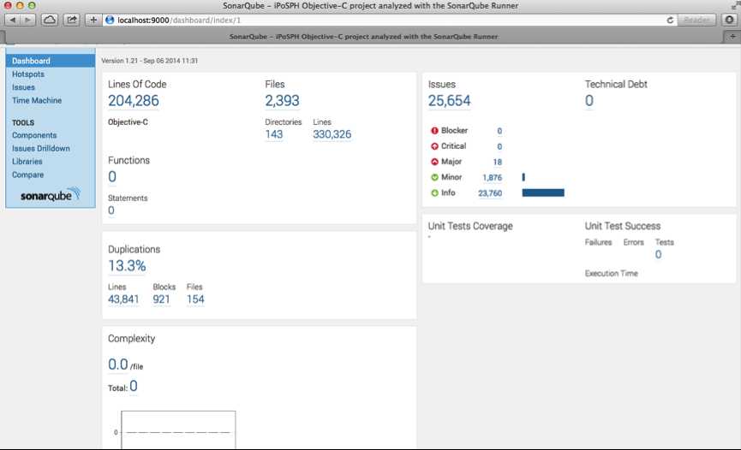Click the Minor severity icon
Screen dimensions: 741x450
click(434, 178)
